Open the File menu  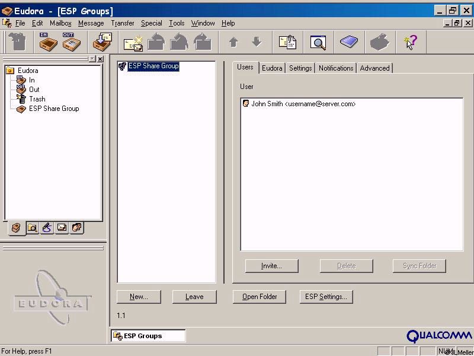point(20,23)
